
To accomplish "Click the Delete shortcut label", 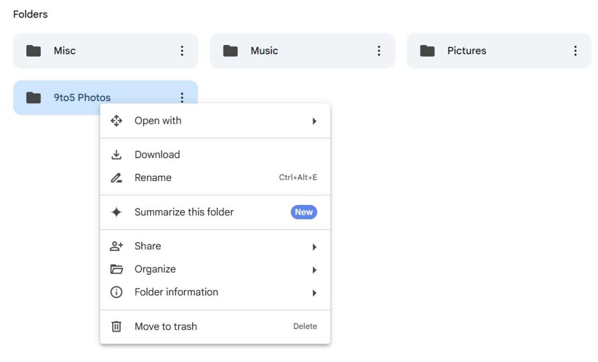I will (305, 326).
